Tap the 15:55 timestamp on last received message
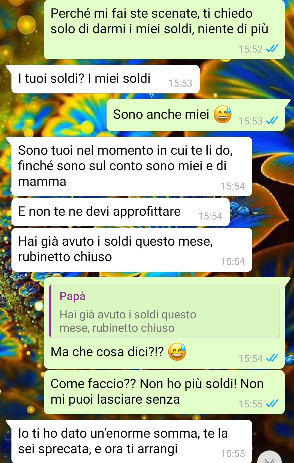Screen dimensions: 294x463 [x=233, y=453]
